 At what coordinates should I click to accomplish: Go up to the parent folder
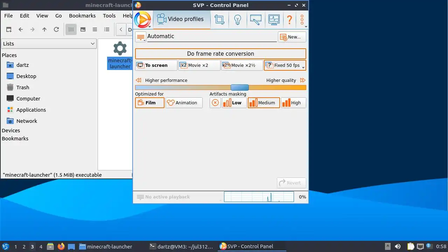[x=44, y=29]
